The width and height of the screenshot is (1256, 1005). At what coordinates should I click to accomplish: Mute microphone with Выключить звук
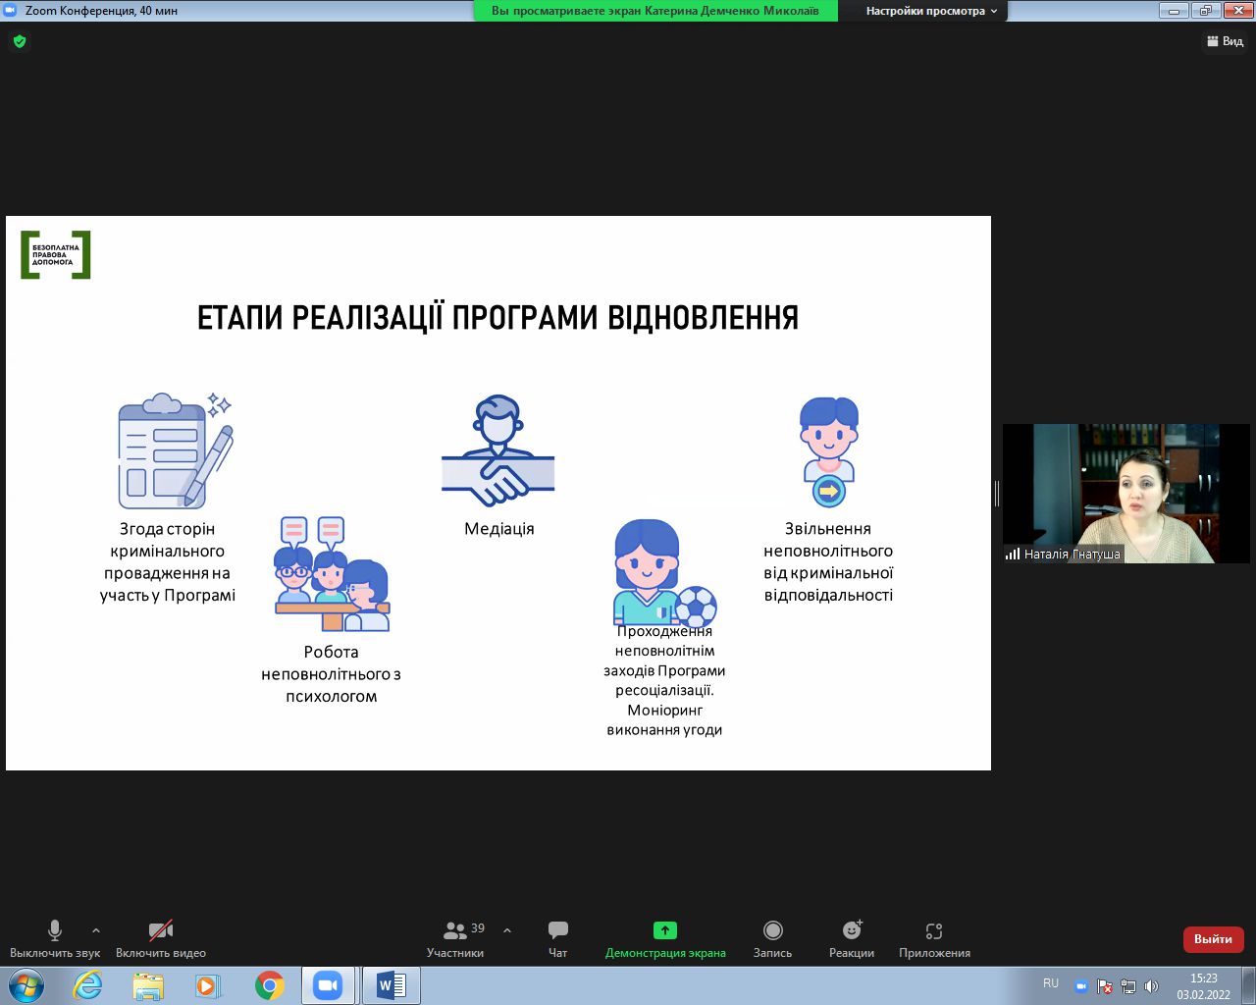pos(55,930)
